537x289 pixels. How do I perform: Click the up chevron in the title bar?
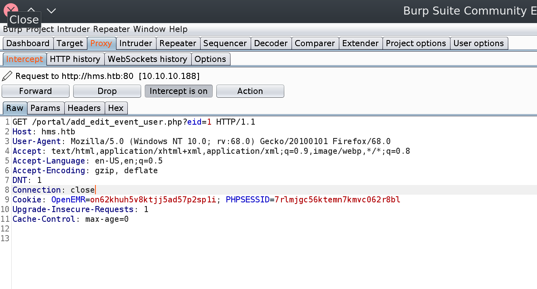click(31, 10)
